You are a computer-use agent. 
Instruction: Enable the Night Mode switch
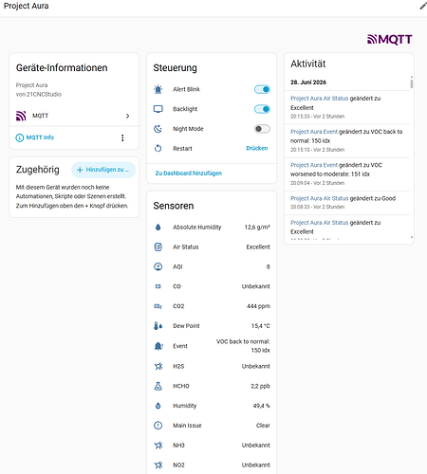coord(262,129)
